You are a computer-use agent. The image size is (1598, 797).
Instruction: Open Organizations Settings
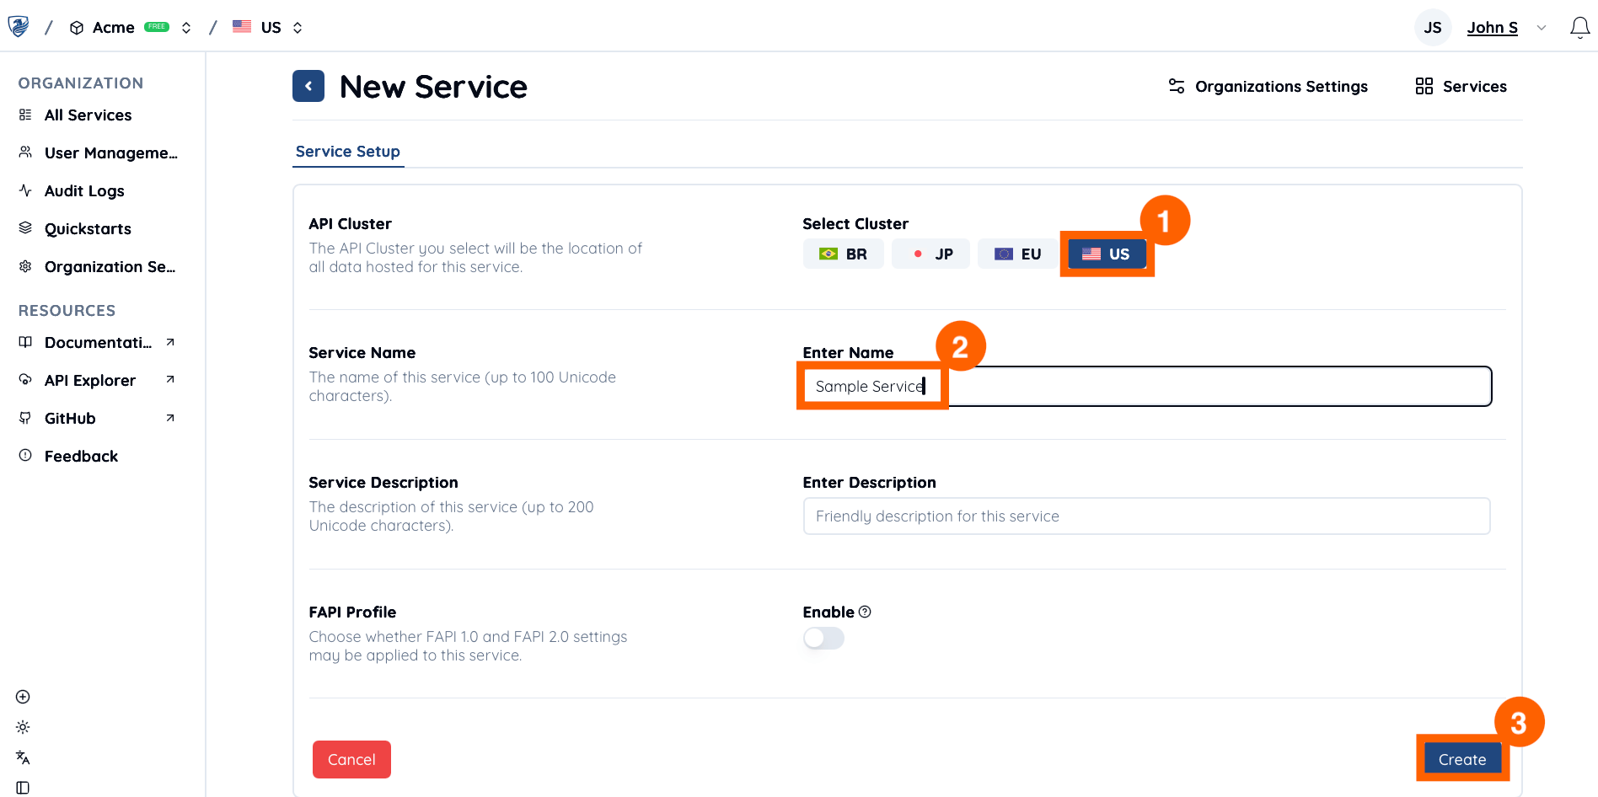pyautogui.click(x=1268, y=86)
